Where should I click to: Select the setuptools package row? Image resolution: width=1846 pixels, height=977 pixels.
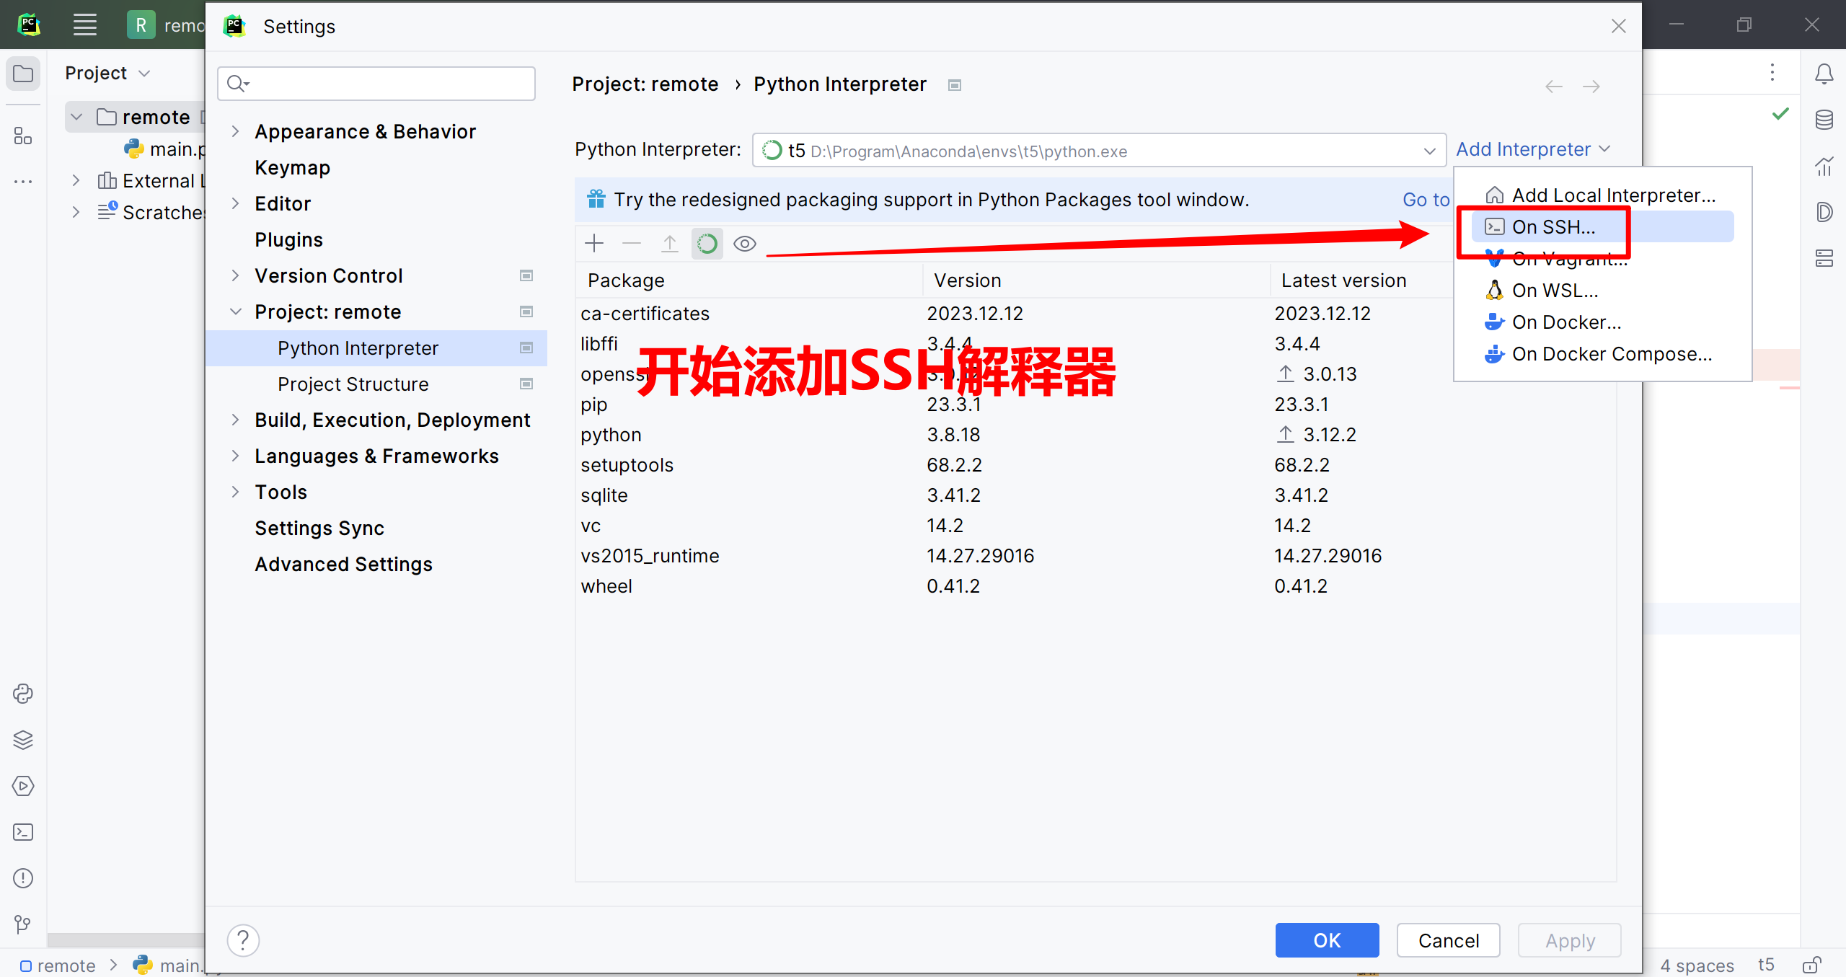(1095, 465)
